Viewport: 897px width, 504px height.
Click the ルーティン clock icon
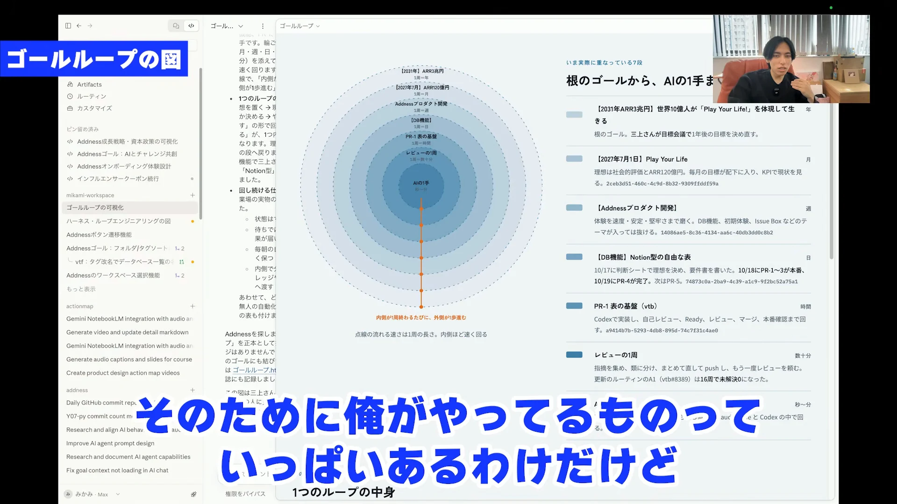tap(70, 96)
